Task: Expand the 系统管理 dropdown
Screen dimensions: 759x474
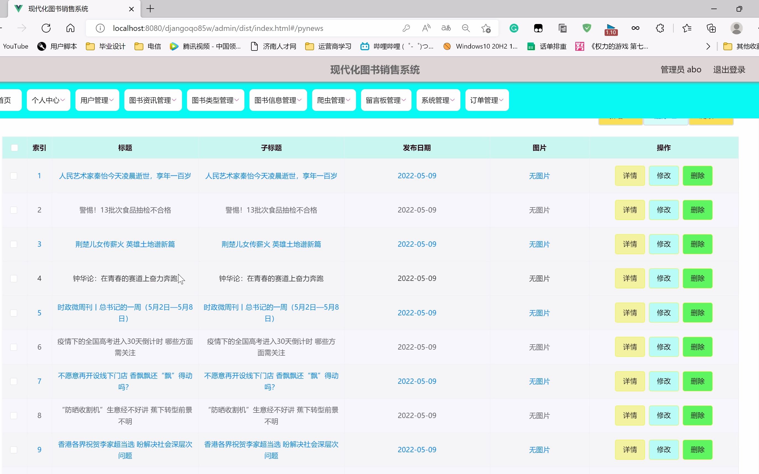Action: [438, 100]
